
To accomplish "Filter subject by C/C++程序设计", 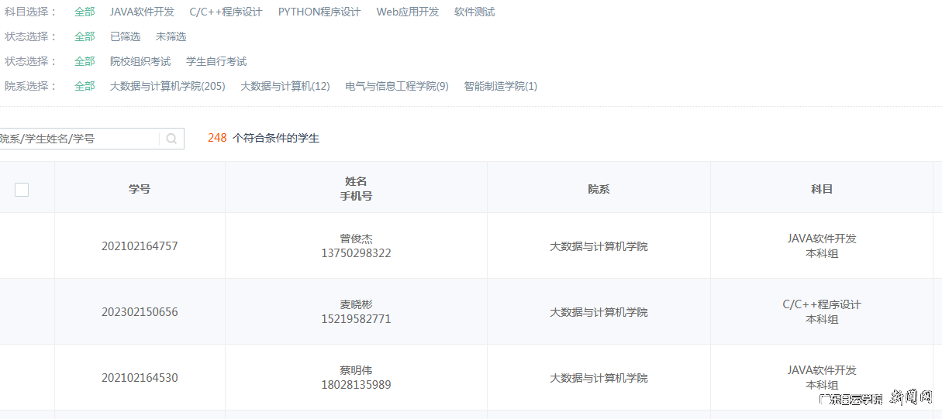I will pos(226,12).
